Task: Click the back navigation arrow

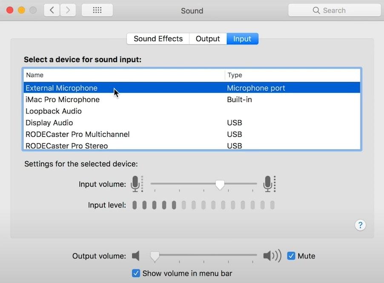Action: click(52, 10)
